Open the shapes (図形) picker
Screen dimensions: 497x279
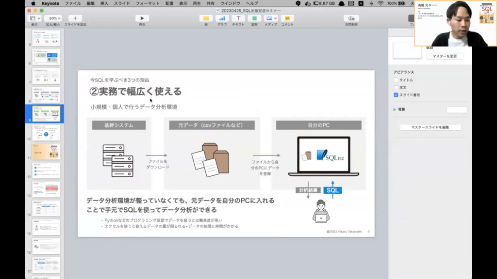(x=254, y=18)
